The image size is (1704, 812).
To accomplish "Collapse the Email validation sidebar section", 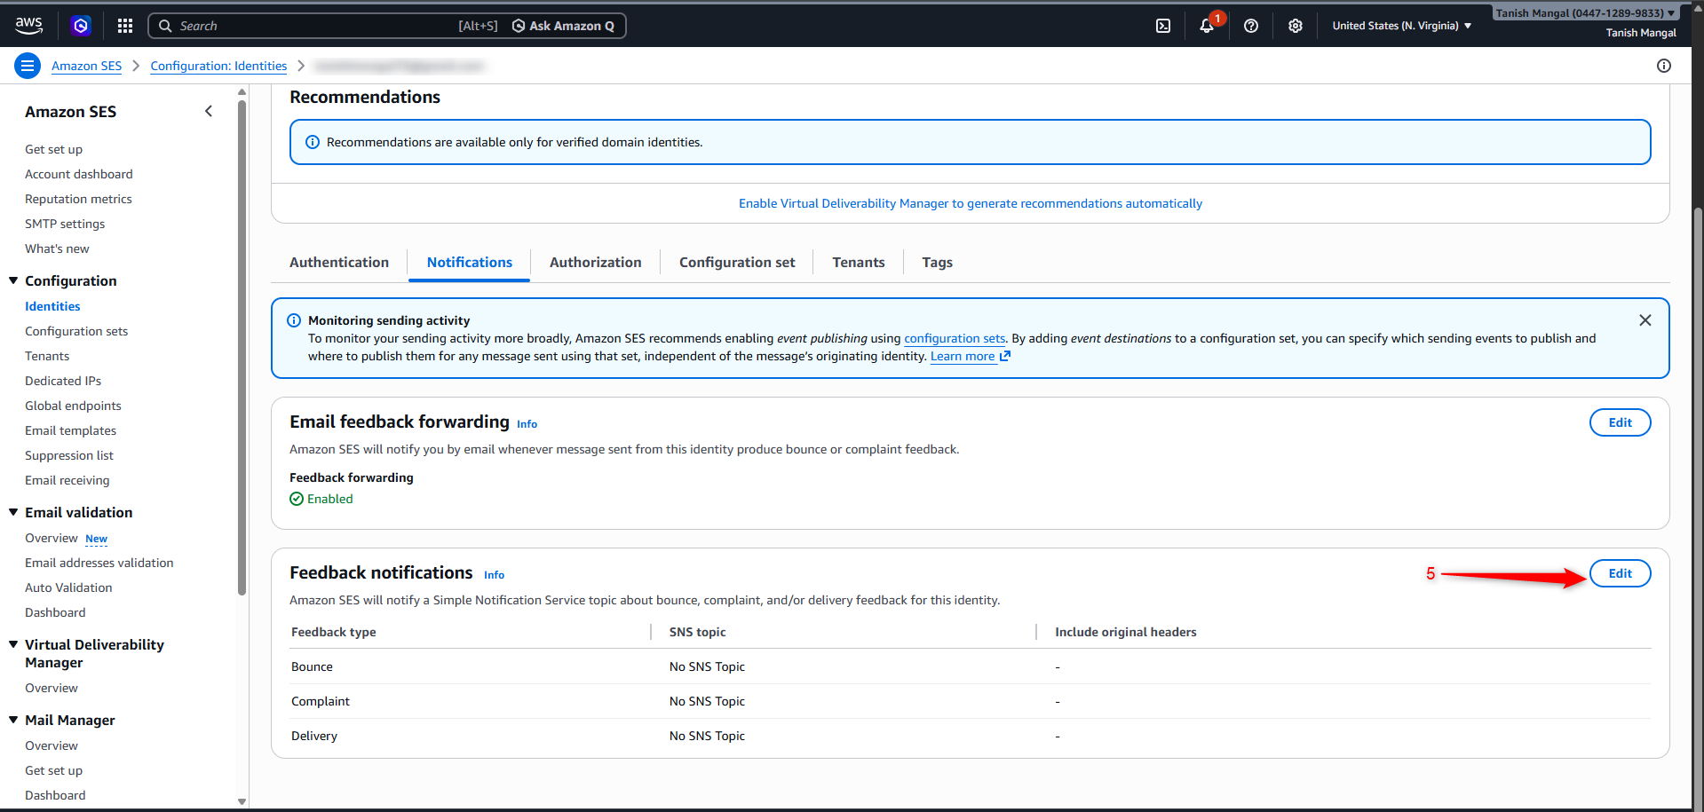I will 13,512.
